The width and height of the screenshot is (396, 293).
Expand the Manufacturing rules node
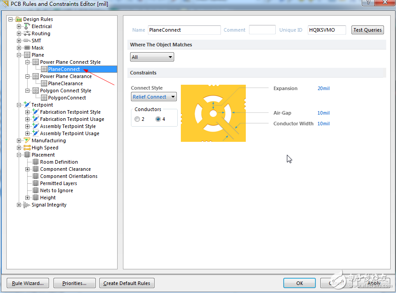(19, 140)
